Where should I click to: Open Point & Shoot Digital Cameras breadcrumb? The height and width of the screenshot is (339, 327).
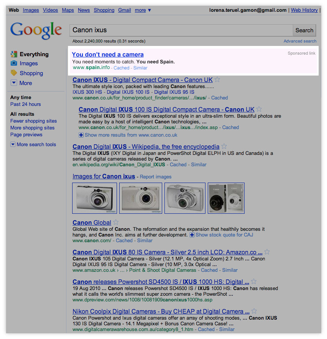[163, 270]
